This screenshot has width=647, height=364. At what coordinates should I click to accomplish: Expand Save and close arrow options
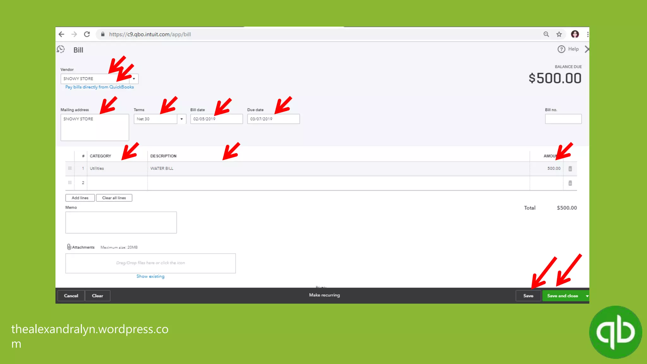click(587, 296)
